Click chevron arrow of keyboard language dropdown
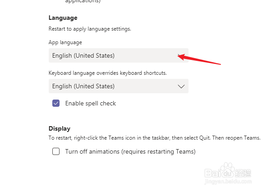 pos(181,86)
